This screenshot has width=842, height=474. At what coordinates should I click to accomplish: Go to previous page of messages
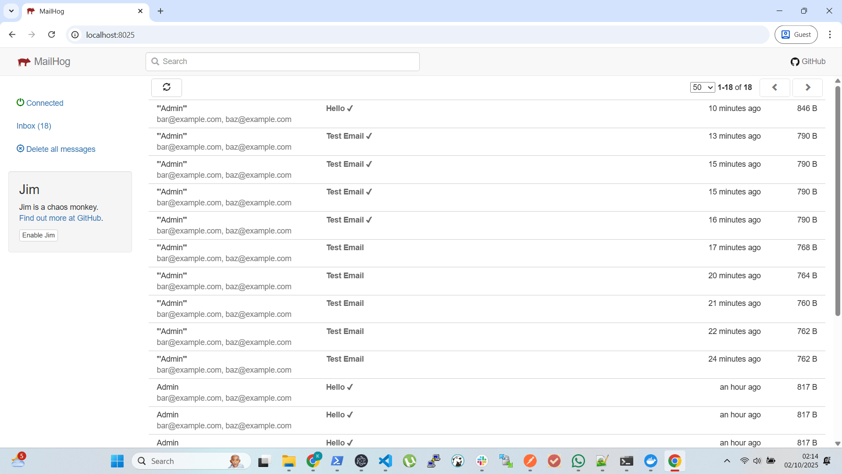coord(774,87)
